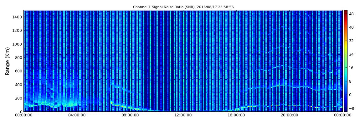
Task: Click the colorbar label 16
Action: (x=351, y=68)
